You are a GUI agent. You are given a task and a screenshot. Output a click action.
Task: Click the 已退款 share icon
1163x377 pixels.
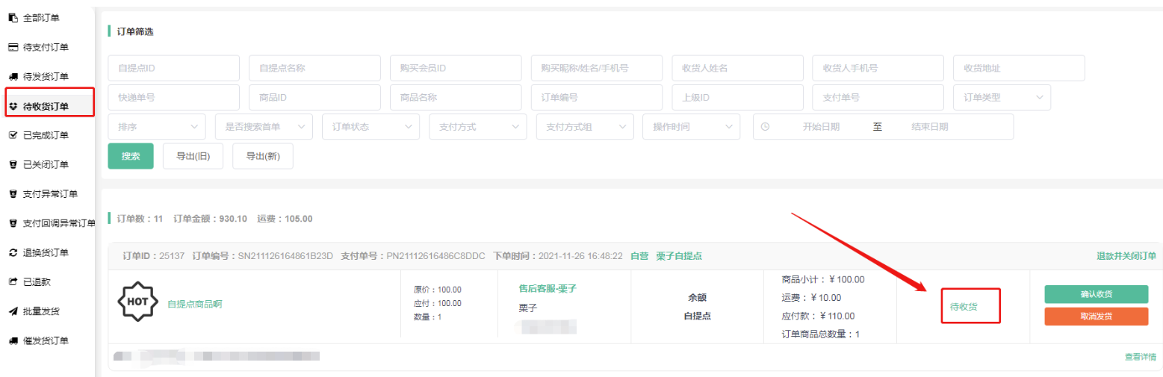click(13, 282)
